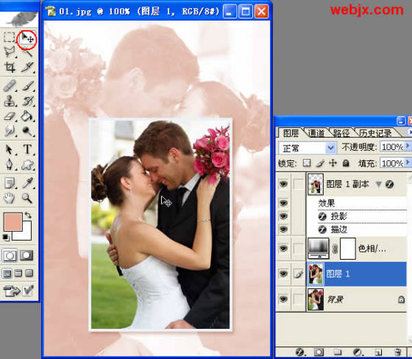Select the Zoom tool
The width and height of the screenshot is (412, 359).
[x=27, y=198]
